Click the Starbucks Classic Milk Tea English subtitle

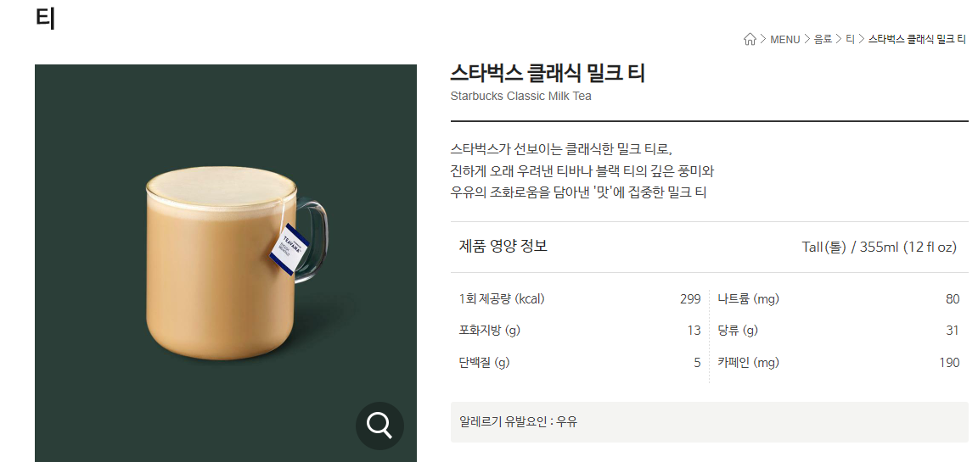520,97
